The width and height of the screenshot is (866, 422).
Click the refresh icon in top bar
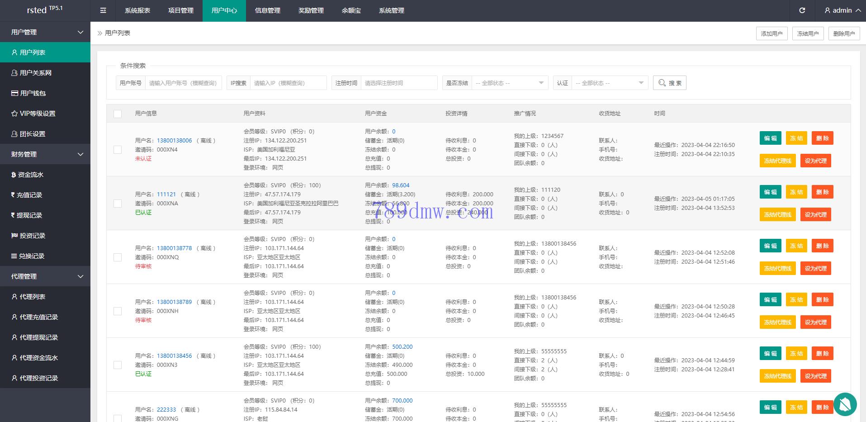click(802, 10)
